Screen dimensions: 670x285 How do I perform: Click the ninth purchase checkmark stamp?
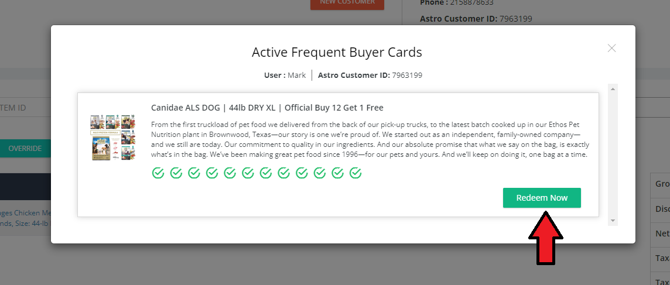click(x=302, y=173)
